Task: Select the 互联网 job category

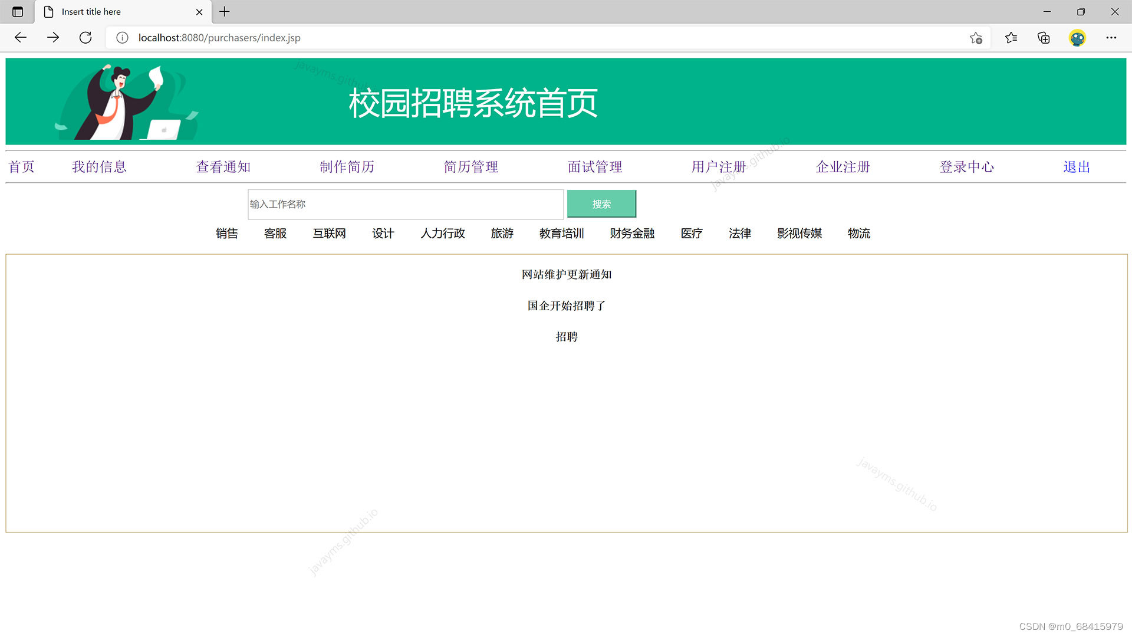Action: coord(329,234)
